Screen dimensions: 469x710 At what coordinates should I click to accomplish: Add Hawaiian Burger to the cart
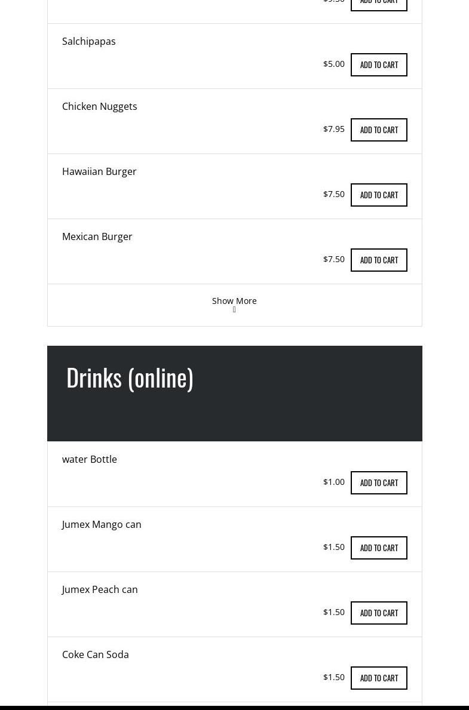(x=379, y=195)
